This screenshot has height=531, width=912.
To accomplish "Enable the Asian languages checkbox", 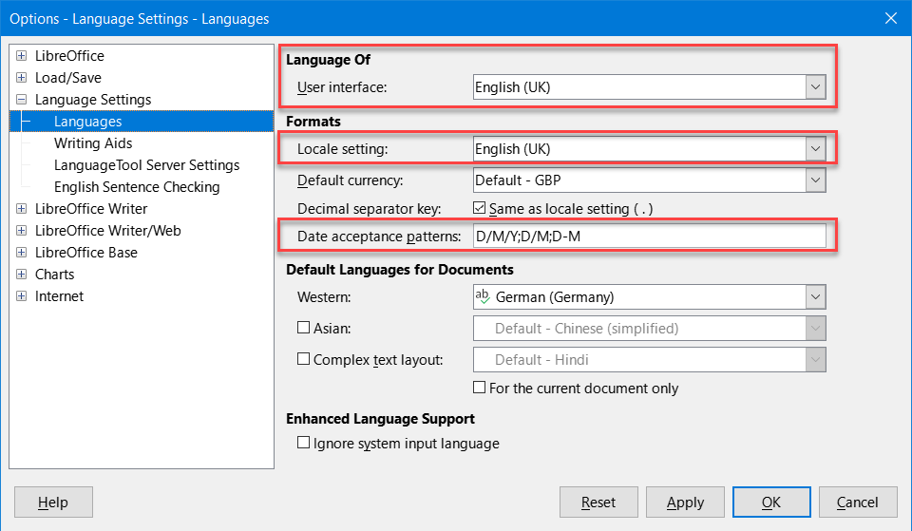I will [x=304, y=328].
